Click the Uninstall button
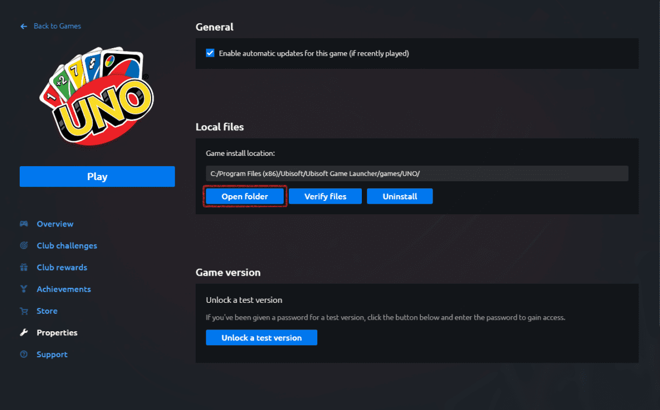This screenshot has width=660, height=410. point(399,196)
